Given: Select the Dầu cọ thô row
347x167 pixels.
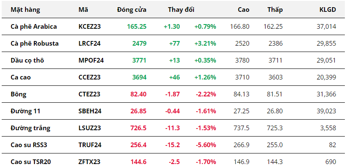Looking at the screenshot, I should (x=173, y=60).
